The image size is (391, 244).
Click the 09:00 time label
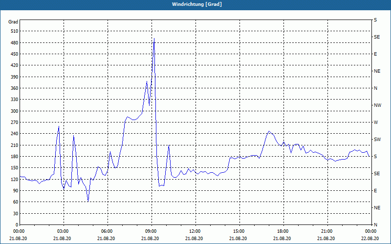tap(152, 231)
